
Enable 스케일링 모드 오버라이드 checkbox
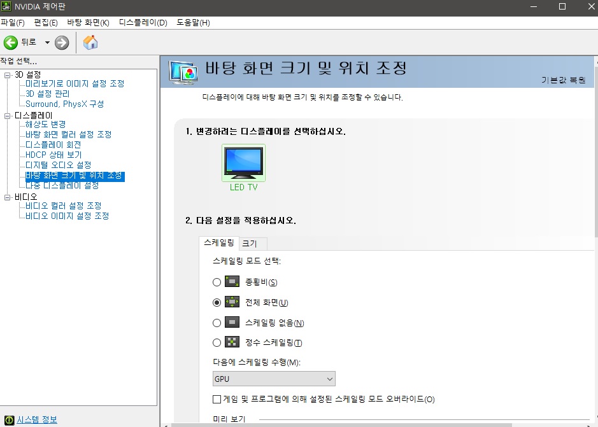click(x=217, y=400)
